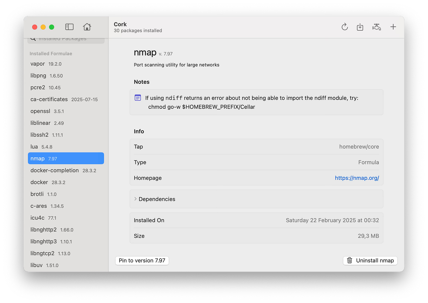
Task: Click the 'Port scanning utility' description
Action: coord(177,65)
